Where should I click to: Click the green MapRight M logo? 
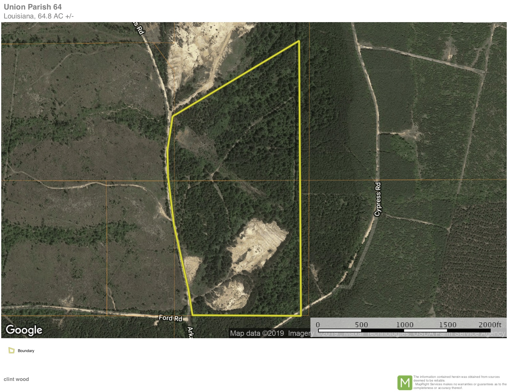tap(405, 382)
